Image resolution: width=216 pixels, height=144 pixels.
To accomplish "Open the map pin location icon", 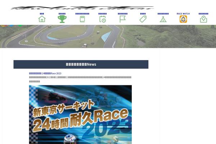I will click(x=203, y=19).
